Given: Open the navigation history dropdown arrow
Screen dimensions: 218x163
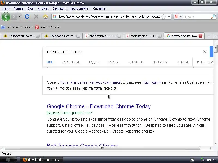Looking at the screenshot, I should pyautogui.click(x=19, y=17).
